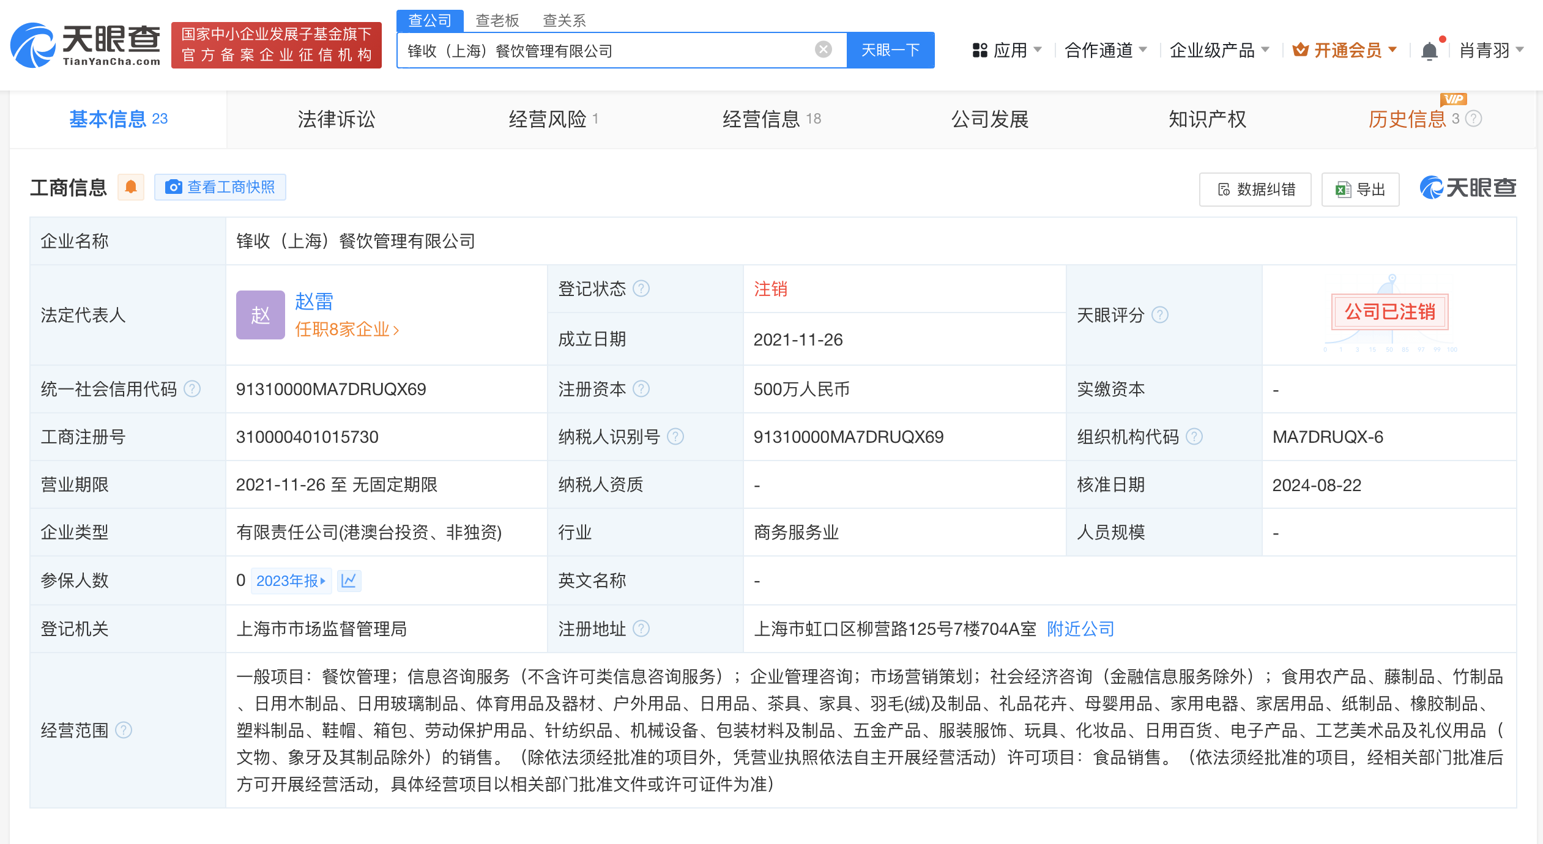
Task: Clear the search box with the X icon
Action: tap(823, 50)
